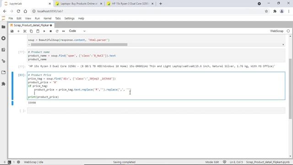Screen dimensions: 293x165
Task: Collapse the output using the blue bar beside 33990
Action: (12, 103)
